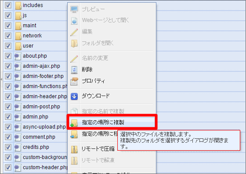Click the panel collapse arrow on left edge
The height and width of the screenshot is (174, 246).
(x=1, y=79)
